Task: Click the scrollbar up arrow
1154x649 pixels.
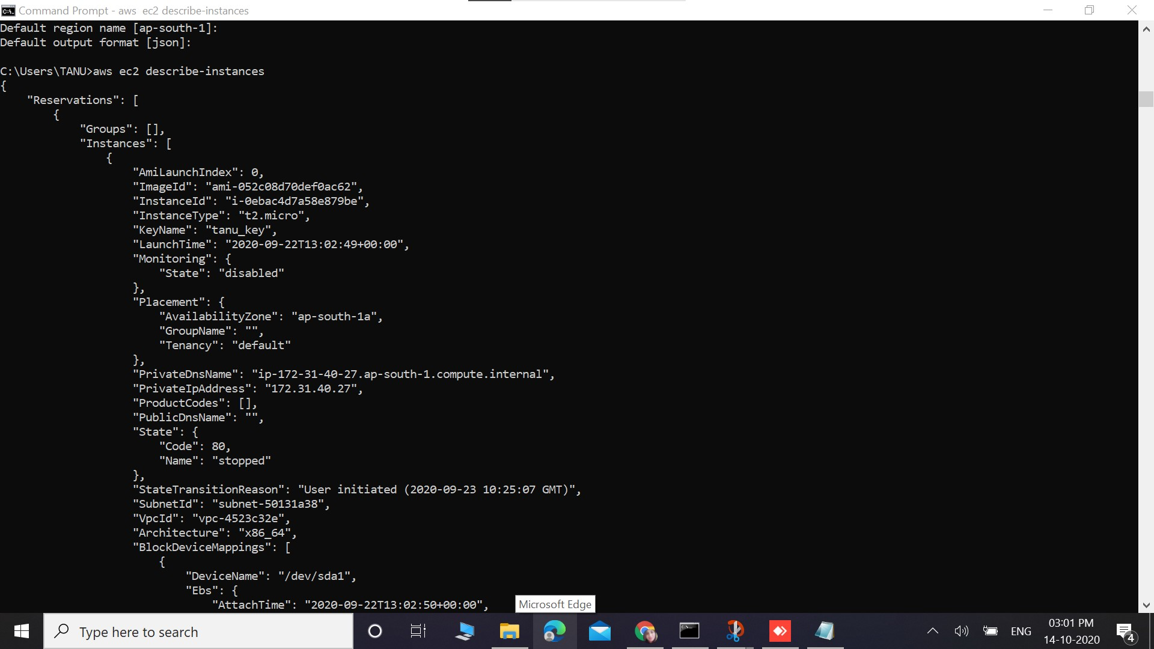Action: [x=1146, y=28]
